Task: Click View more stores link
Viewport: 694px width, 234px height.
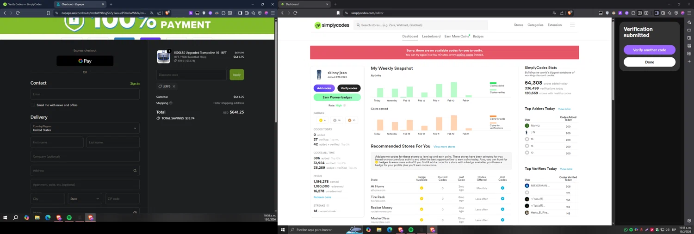Action: pyautogui.click(x=444, y=147)
